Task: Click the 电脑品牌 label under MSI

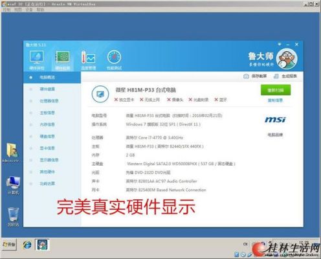Action: click(275, 135)
